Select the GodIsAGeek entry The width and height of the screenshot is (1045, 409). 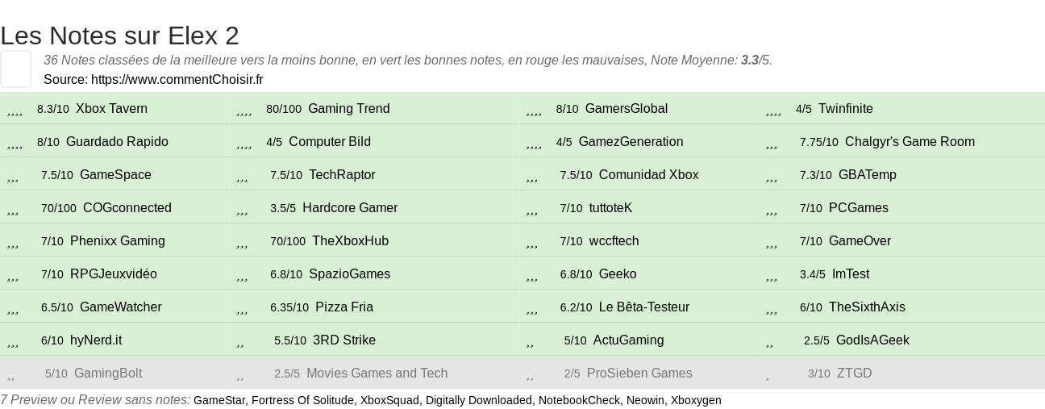[x=872, y=340]
